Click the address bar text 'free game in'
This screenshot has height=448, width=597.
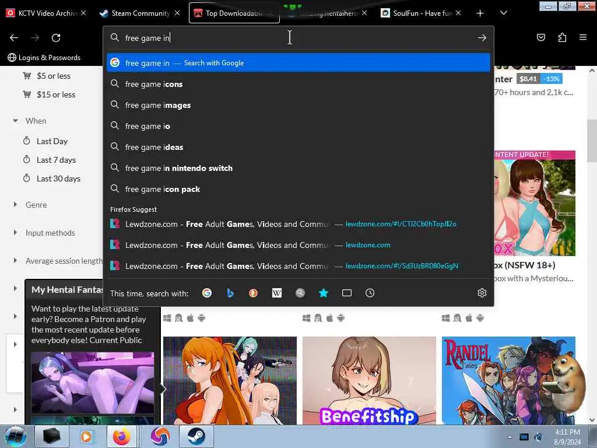coord(148,38)
